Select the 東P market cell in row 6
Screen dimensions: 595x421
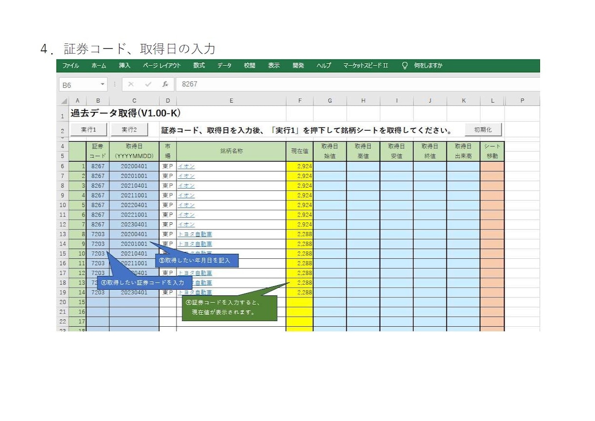click(x=168, y=166)
